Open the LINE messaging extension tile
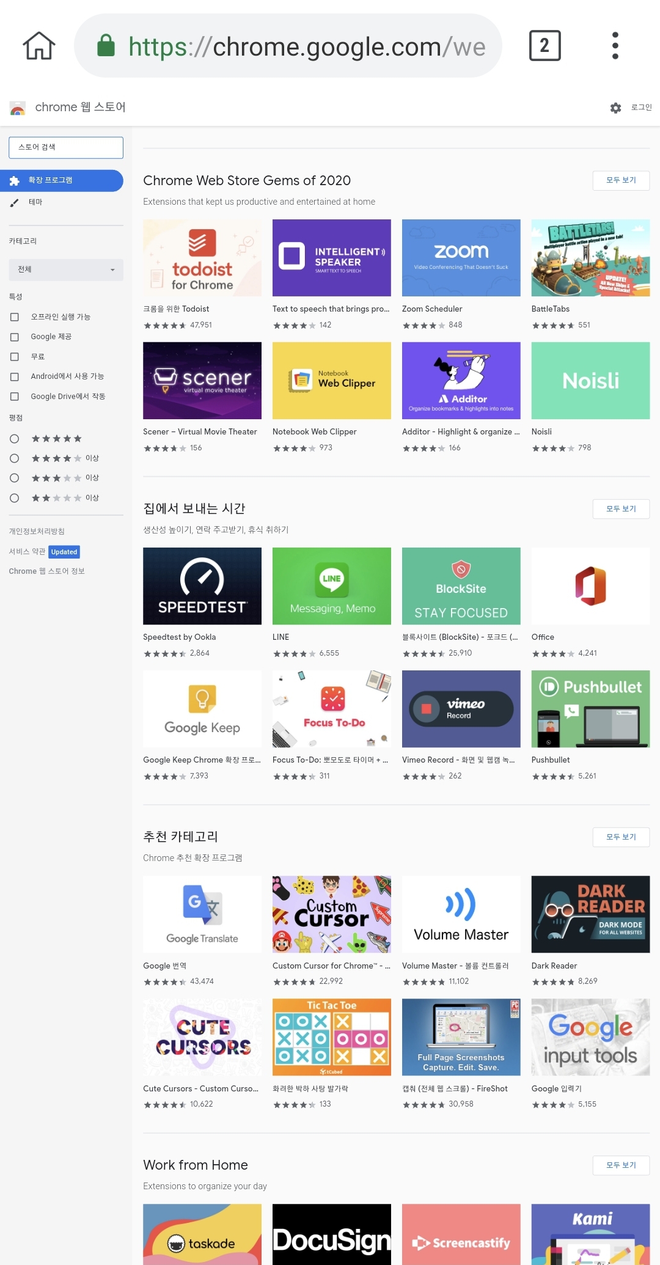Viewport: 660px width, 1265px height. 332,586
